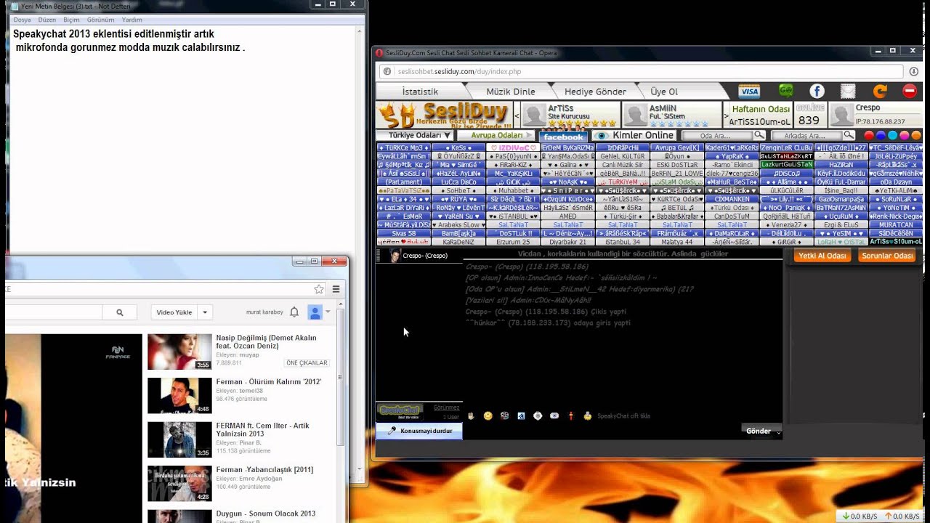Image resolution: width=930 pixels, height=523 pixels.
Task: Open the Nasip Değilmiş video thumbnail
Action: click(x=179, y=352)
